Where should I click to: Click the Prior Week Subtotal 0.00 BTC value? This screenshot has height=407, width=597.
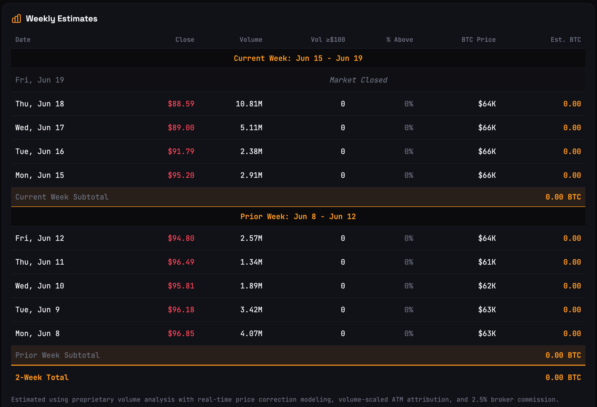(563, 355)
